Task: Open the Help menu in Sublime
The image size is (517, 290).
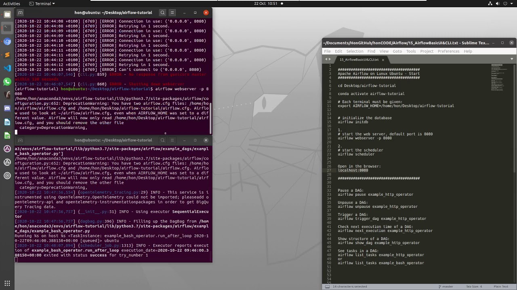Action: (x=468, y=51)
